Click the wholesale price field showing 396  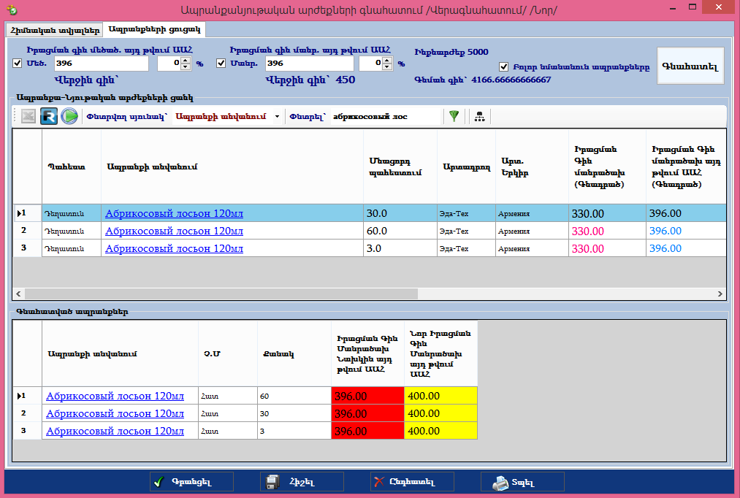[x=102, y=64]
